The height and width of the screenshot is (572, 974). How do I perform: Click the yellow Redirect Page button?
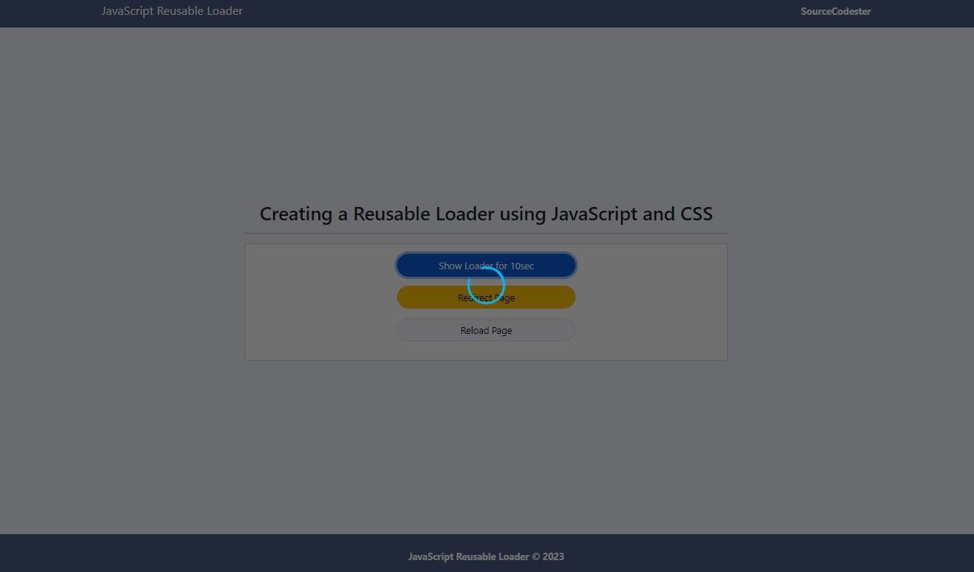point(486,297)
